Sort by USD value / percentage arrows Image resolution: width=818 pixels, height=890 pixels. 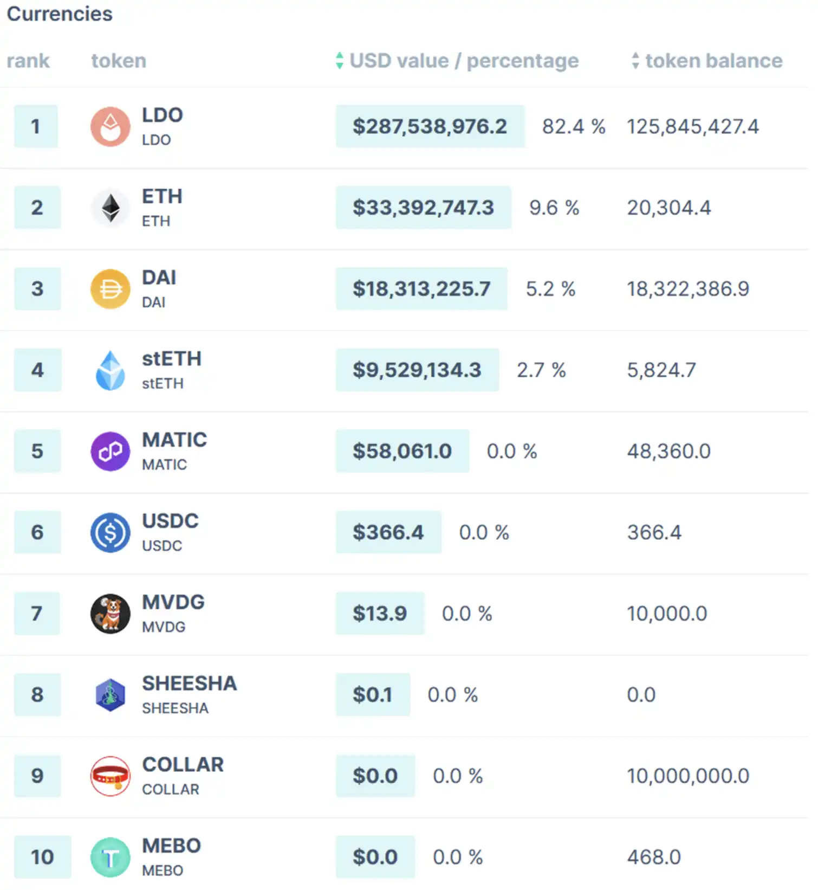pos(340,61)
